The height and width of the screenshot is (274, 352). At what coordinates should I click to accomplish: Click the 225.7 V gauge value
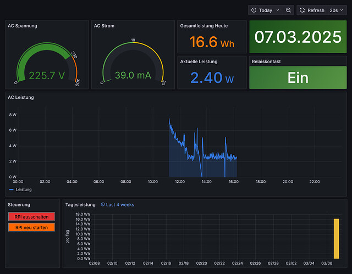(x=47, y=76)
